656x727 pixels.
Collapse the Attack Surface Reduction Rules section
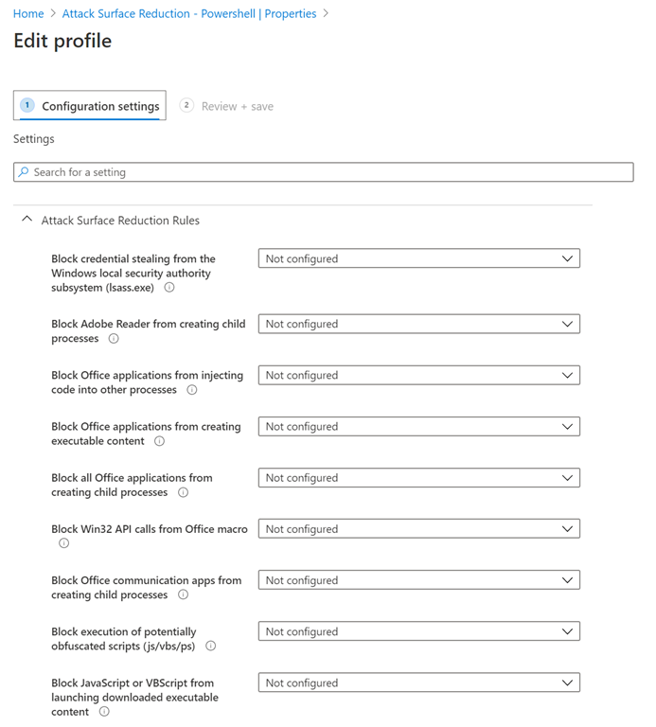tap(27, 220)
